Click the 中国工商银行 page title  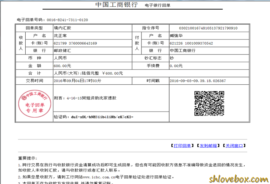click(x=117, y=4)
